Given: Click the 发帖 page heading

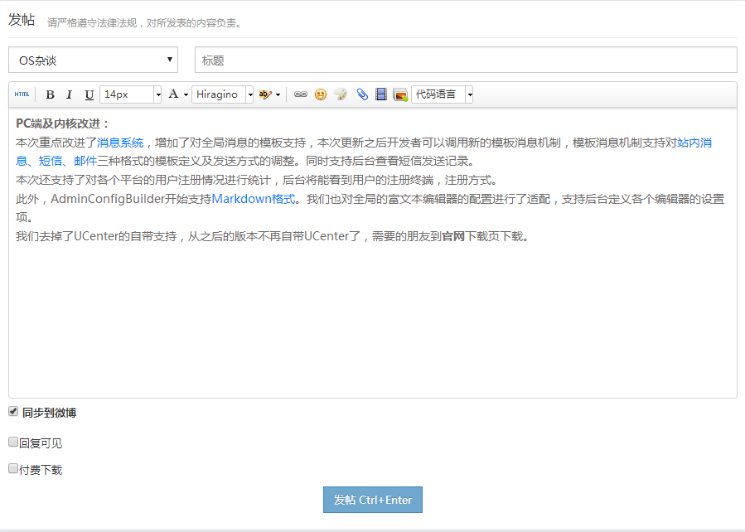Looking at the screenshot, I should point(22,20).
